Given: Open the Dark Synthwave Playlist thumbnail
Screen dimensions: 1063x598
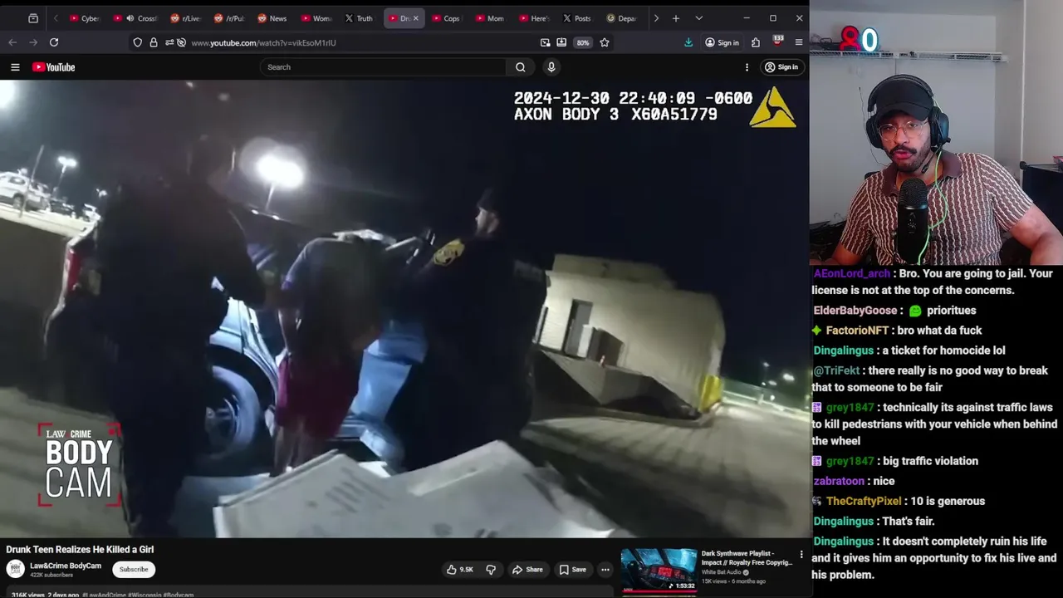Looking at the screenshot, I should point(659,570).
